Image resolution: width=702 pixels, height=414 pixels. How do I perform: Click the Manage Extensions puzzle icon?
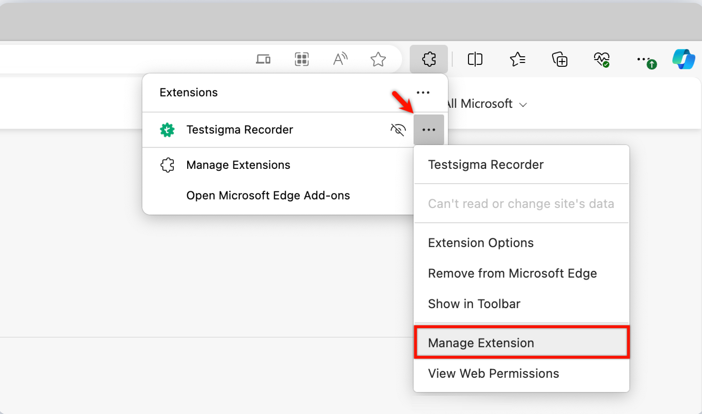pyautogui.click(x=167, y=165)
